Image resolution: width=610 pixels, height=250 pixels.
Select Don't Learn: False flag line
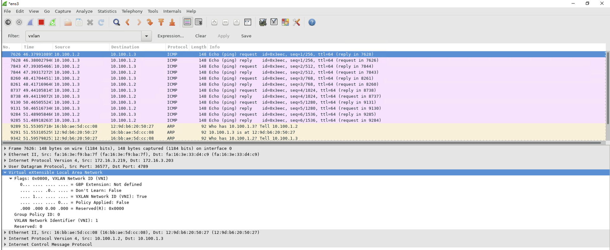71,191
